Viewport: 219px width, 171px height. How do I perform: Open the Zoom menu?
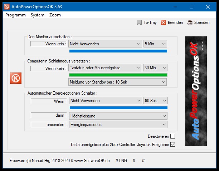click(x=55, y=15)
